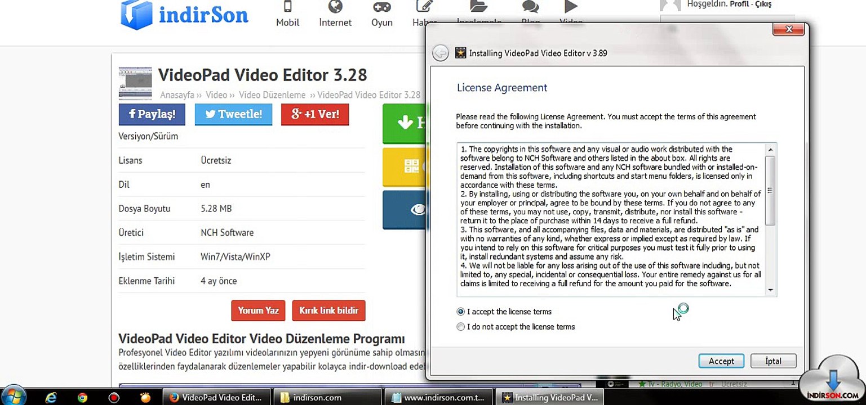Switch to the indirson.com folder taskbar window
The width and height of the screenshot is (866, 405).
coord(327,397)
